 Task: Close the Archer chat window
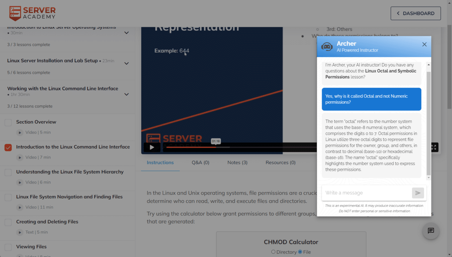coord(424,44)
